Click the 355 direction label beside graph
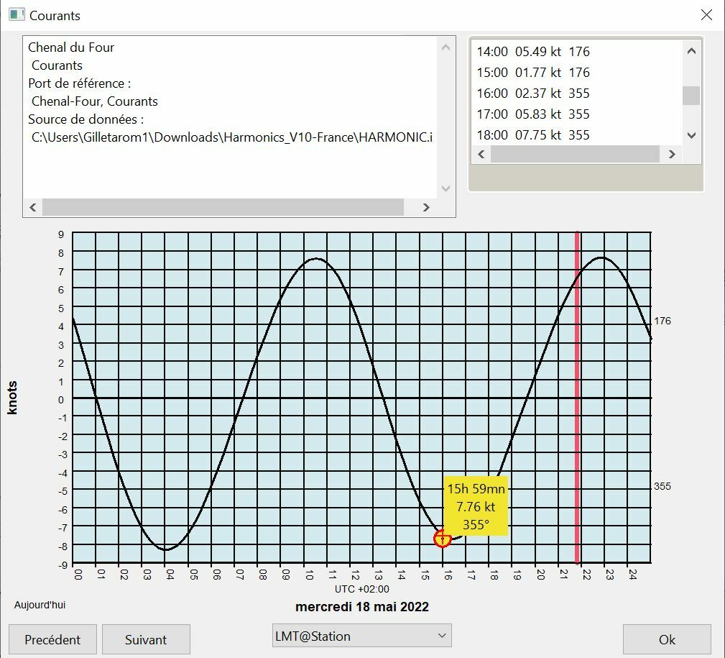 coord(662,486)
